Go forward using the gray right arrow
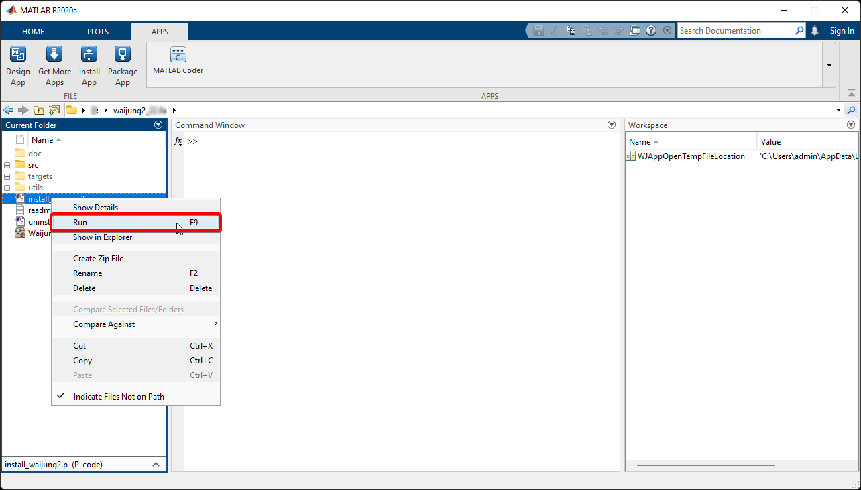861x490 pixels. pos(23,110)
